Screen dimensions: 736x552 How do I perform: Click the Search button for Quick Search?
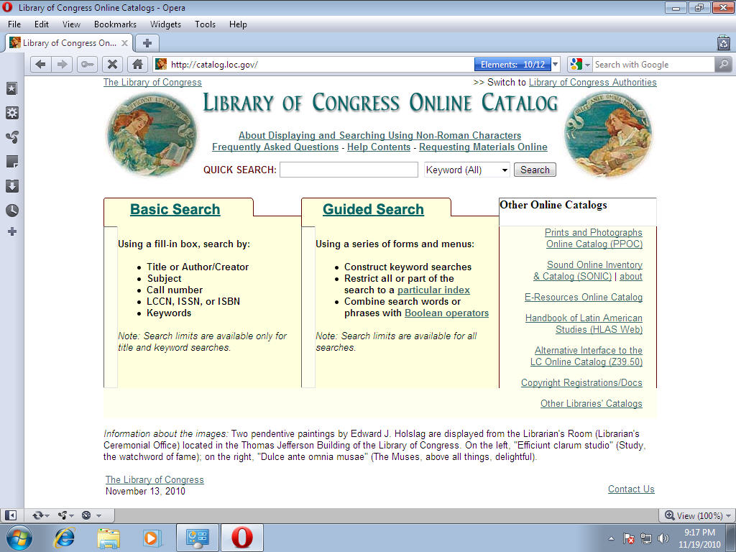pos(535,170)
